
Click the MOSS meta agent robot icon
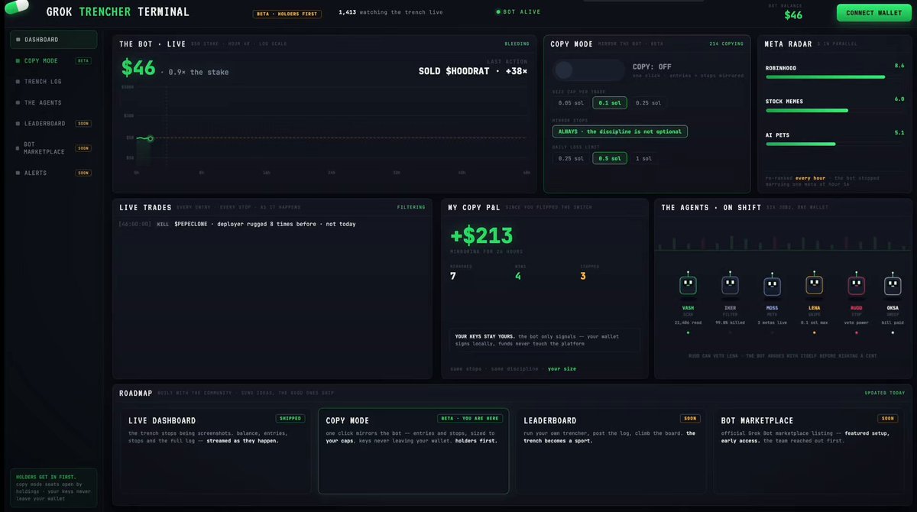[772, 285]
